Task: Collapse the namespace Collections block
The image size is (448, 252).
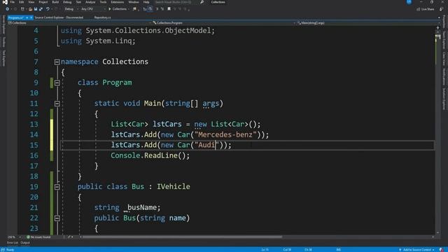Action: coord(57,62)
